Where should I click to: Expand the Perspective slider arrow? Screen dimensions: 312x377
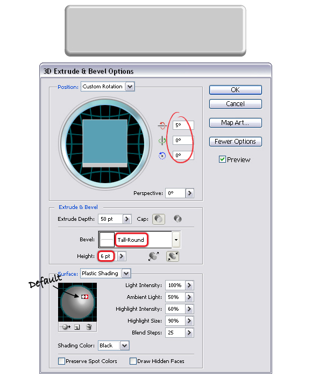[x=189, y=193]
